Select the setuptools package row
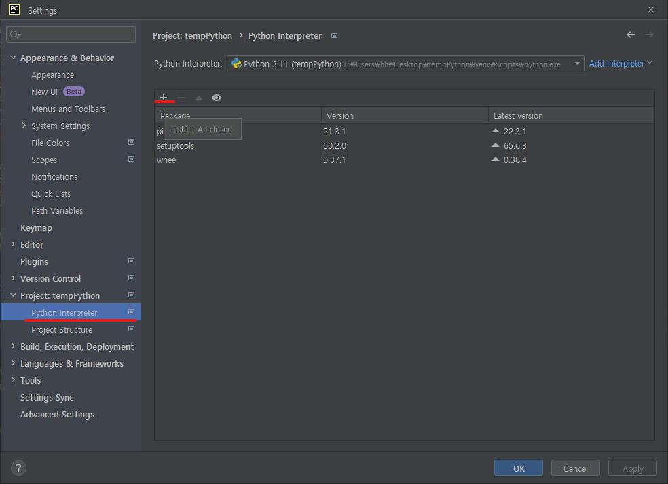The height and width of the screenshot is (484, 668). pyautogui.click(x=405, y=145)
